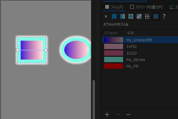
Task: Open the stroke style tab icon
Action: [171, 7]
